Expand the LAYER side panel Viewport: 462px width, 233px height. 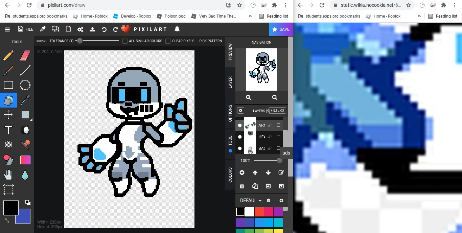pos(230,81)
